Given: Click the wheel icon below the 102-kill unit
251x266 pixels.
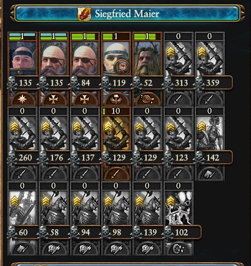Looking at the screenshot, I should pos(178,249).
